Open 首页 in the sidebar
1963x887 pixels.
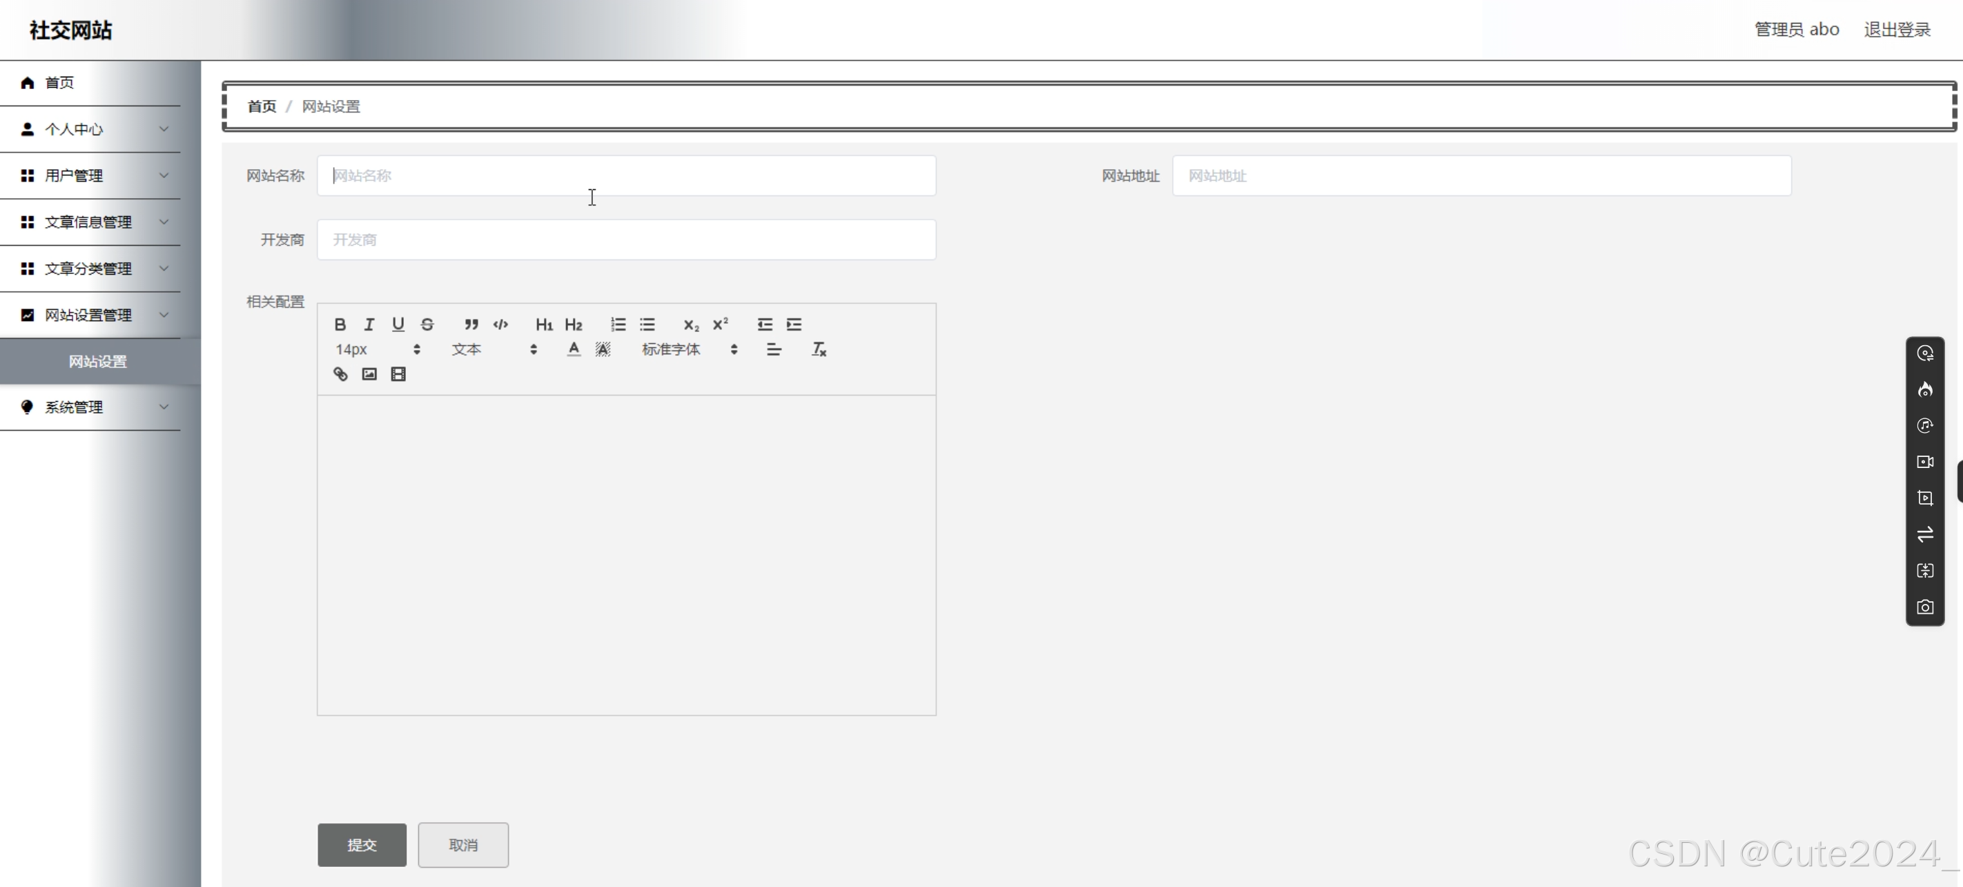[x=59, y=82]
